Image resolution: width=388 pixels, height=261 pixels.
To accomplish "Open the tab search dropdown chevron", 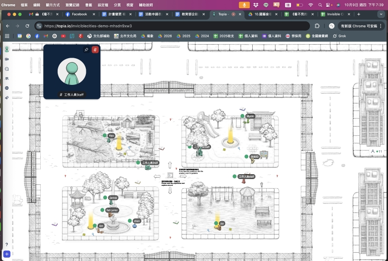I will click(x=382, y=15).
